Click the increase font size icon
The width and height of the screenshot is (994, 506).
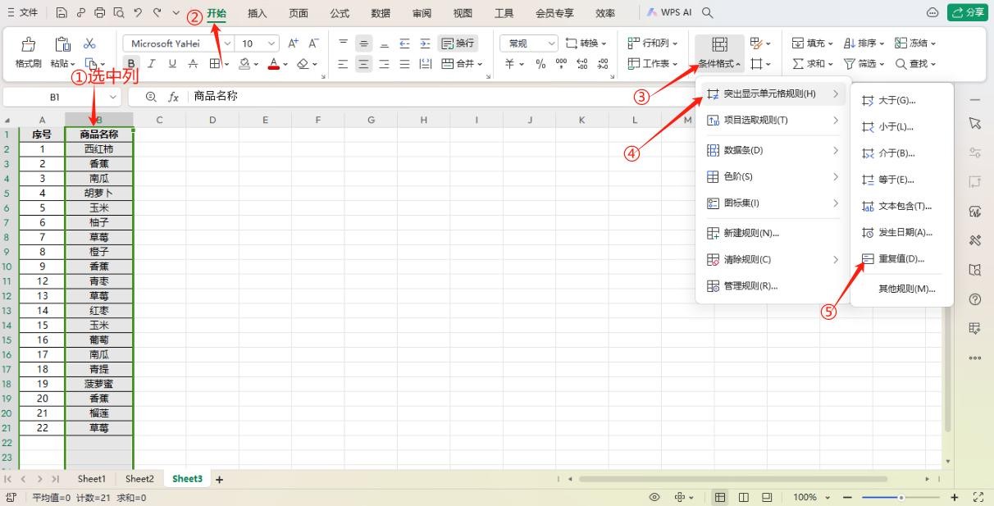click(293, 43)
